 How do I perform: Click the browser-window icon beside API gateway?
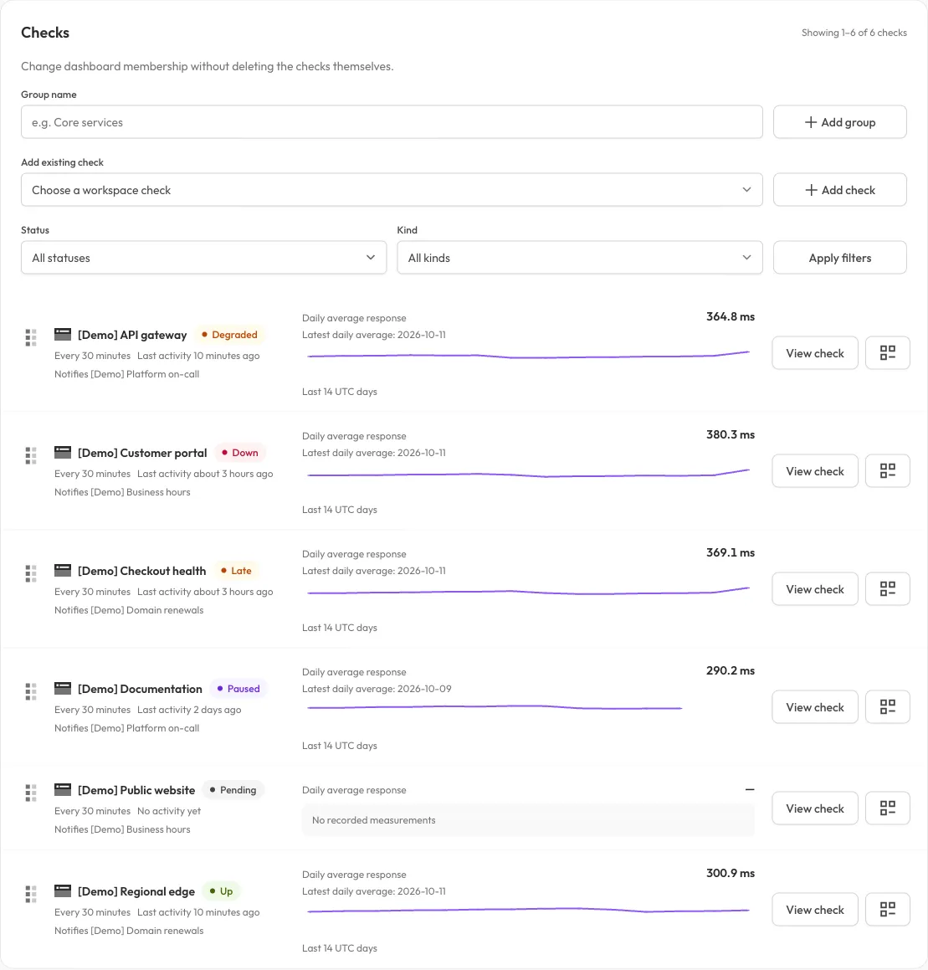(63, 335)
